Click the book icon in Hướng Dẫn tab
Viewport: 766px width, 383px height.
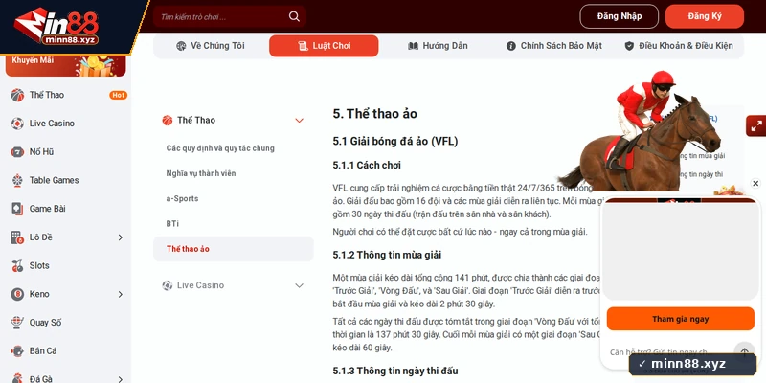[414, 46]
